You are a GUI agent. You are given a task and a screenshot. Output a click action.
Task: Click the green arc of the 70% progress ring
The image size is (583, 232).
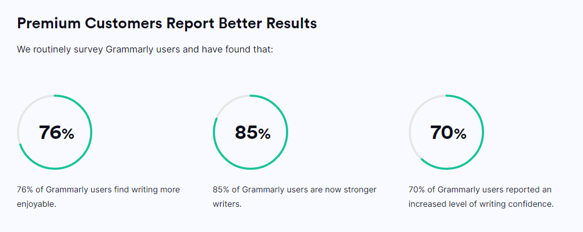482,133
